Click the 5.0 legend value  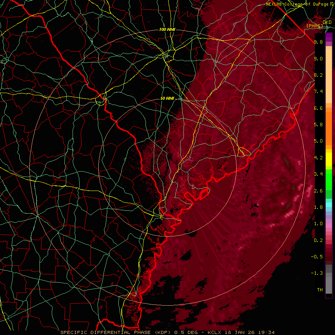318,141
